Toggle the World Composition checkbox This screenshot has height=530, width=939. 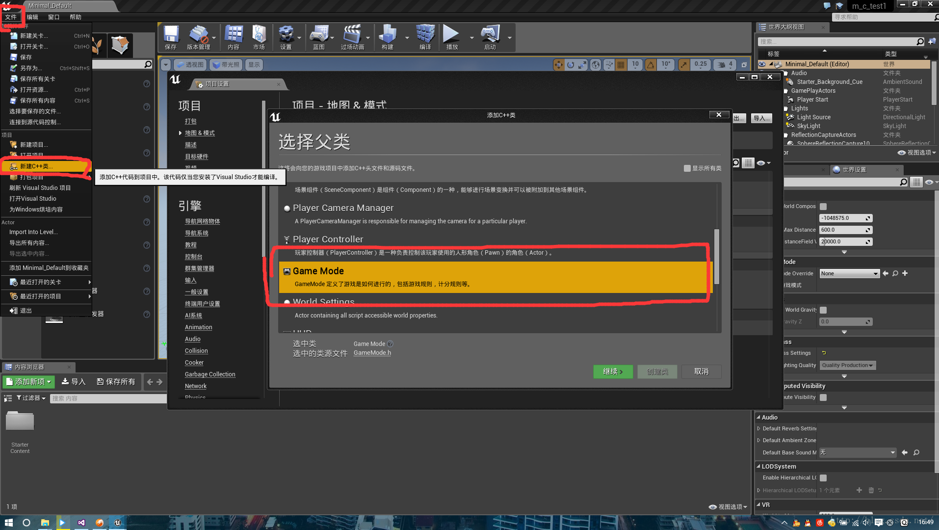click(x=823, y=207)
